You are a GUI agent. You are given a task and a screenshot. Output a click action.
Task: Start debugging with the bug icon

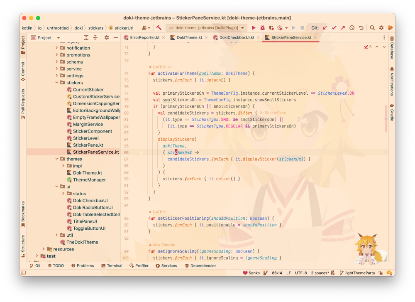(x=263, y=28)
